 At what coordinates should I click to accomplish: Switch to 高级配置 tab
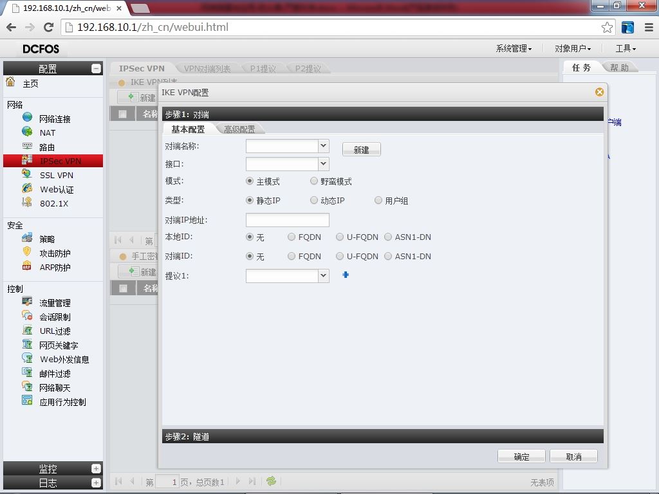tap(239, 129)
